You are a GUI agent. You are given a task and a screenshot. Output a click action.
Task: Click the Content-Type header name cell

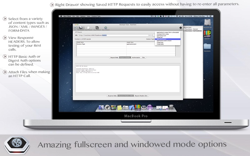click(x=101, y=44)
